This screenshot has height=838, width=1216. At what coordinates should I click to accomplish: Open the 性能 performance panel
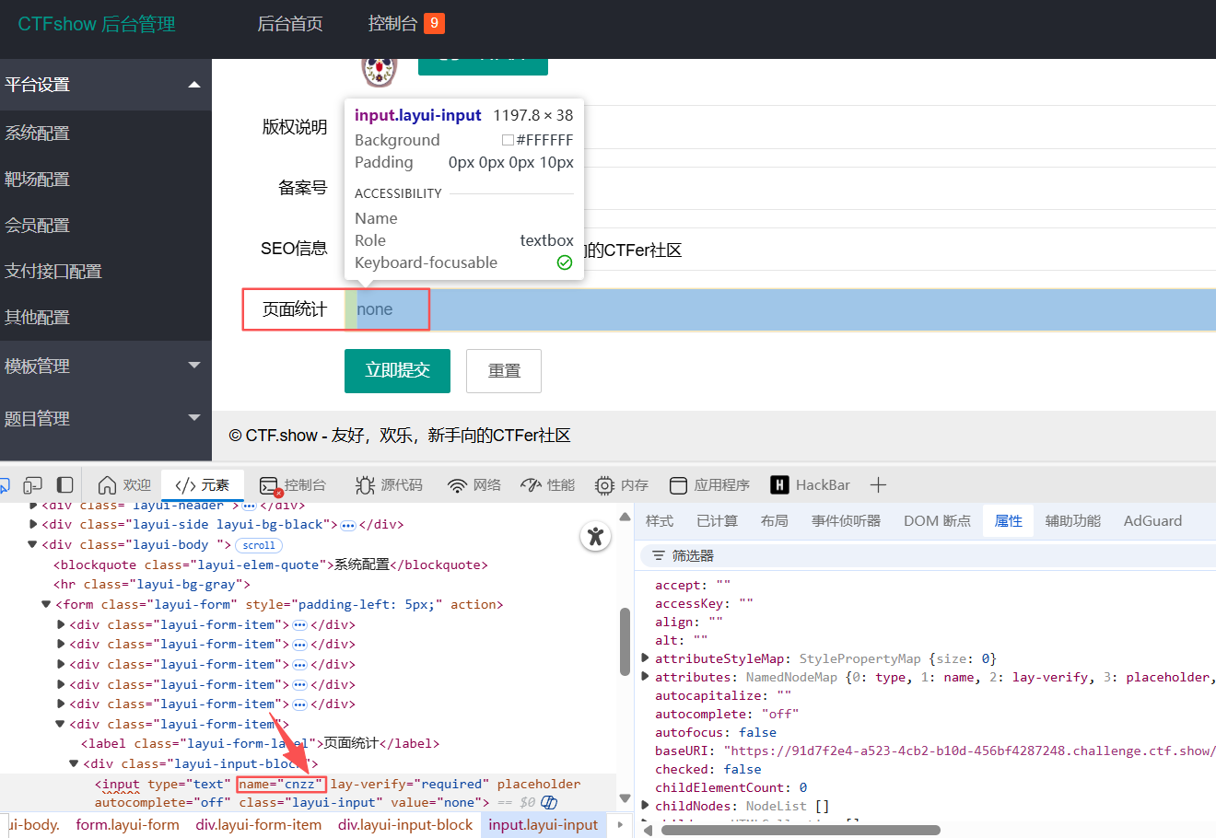(547, 485)
